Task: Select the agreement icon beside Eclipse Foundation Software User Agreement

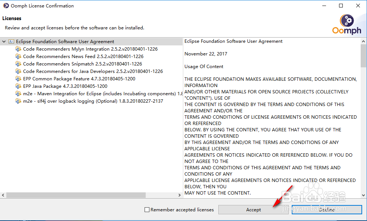Action: (11, 42)
